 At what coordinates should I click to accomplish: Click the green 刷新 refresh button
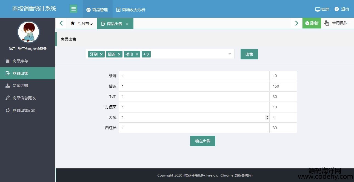pos(312,23)
